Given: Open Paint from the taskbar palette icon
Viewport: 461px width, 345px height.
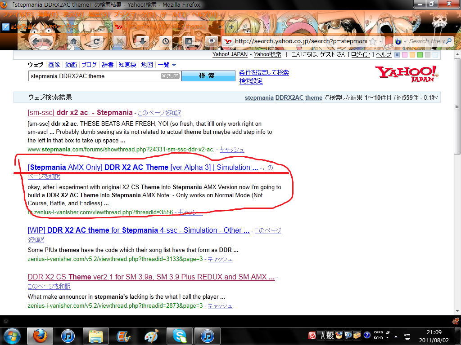Looking at the screenshot, I should [151, 336].
